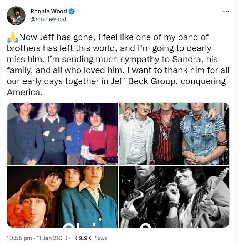This screenshot has width=244, height=246.
Task: Open the sixties band teal jacket photo
Action: (x=62, y=196)
